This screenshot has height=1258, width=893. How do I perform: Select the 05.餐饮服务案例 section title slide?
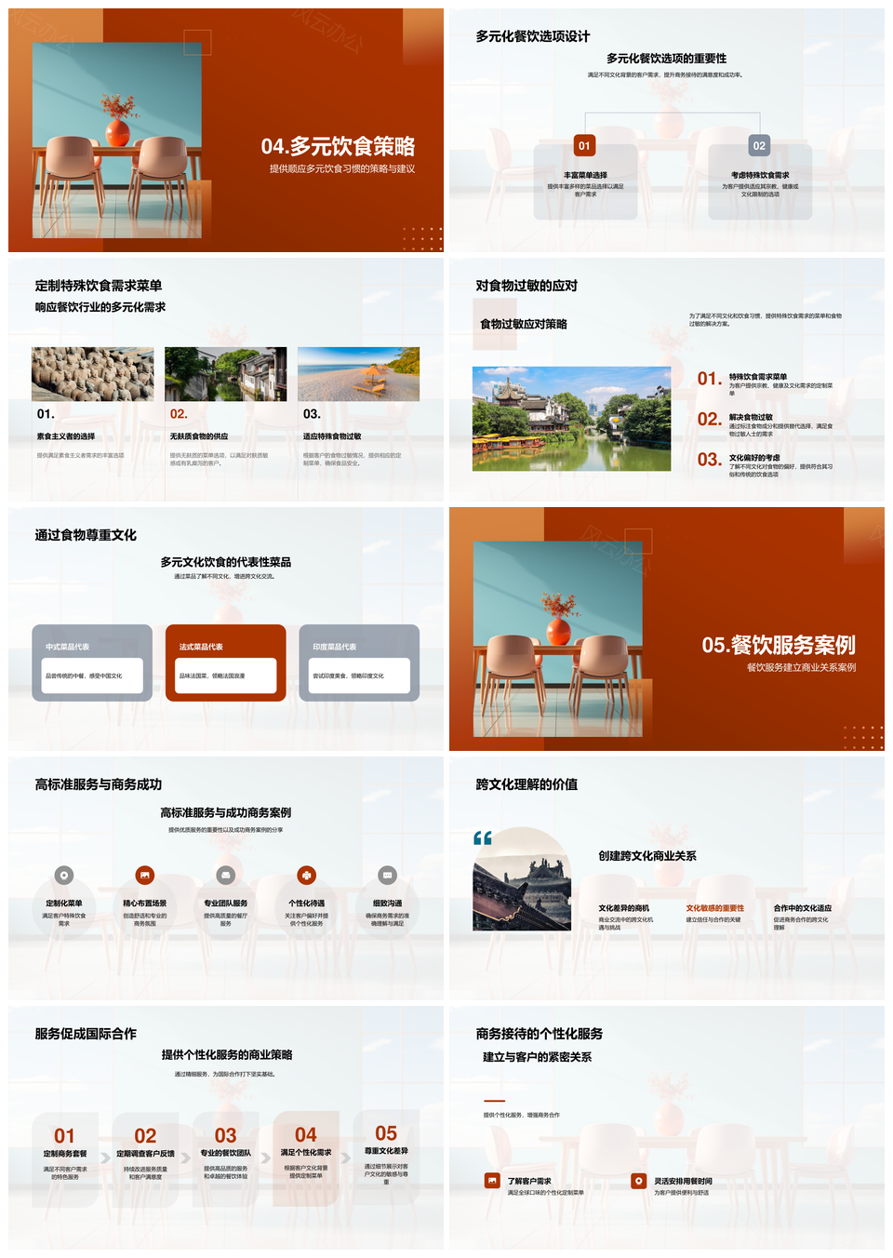tap(667, 629)
